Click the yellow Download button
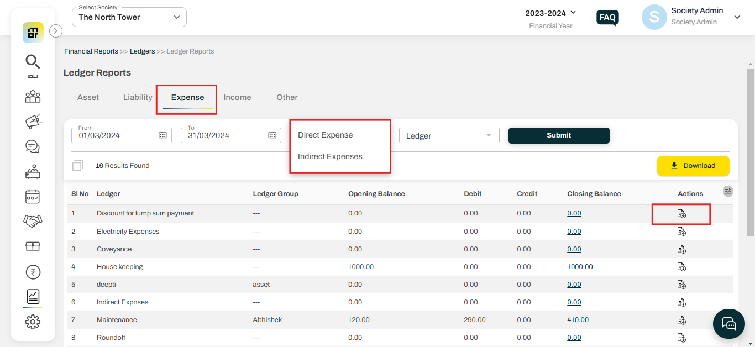The height and width of the screenshot is (347, 755). (693, 166)
